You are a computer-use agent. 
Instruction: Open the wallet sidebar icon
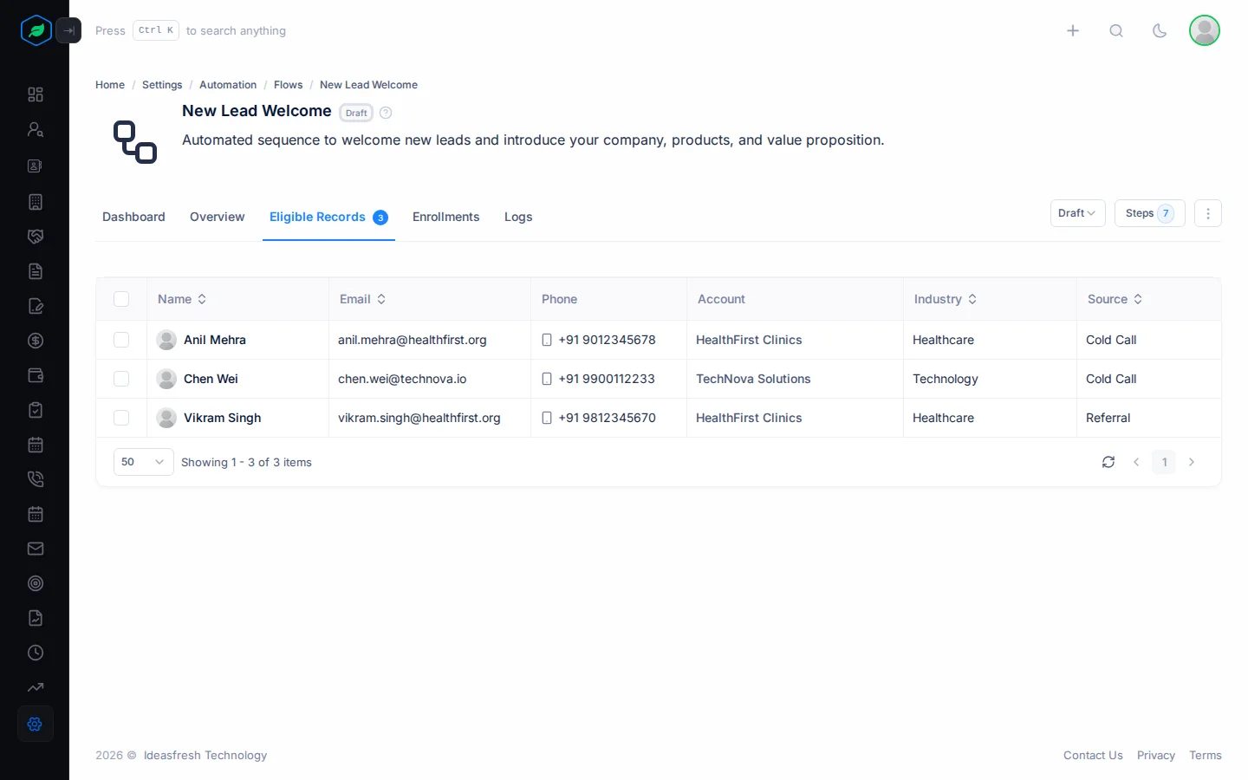tap(36, 375)
